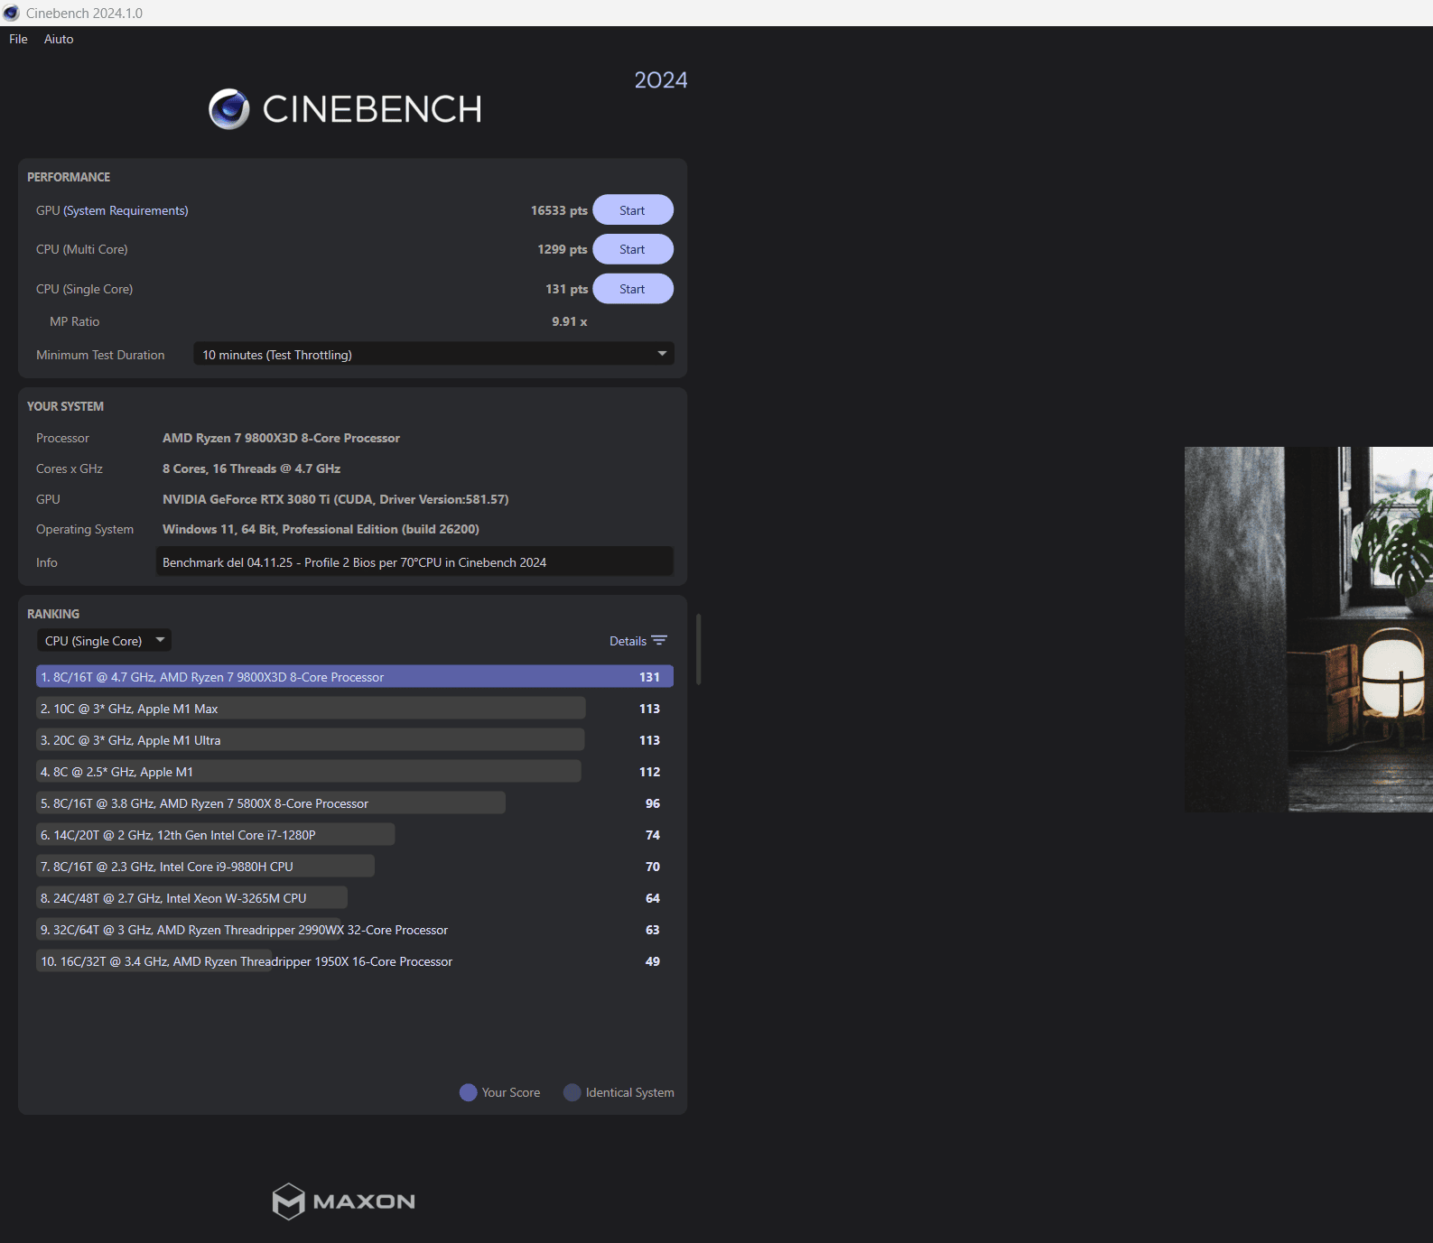This screenshot has width=1433, height=1243.
Task: Select the Intel Core i7-1280P ranking row
Action: (355, 835)
